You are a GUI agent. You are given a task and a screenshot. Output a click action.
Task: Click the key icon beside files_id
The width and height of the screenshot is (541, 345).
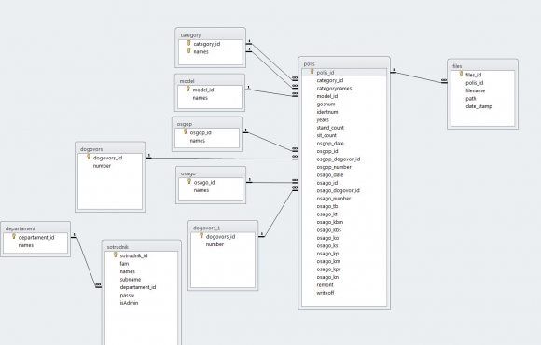click(461, 74)
